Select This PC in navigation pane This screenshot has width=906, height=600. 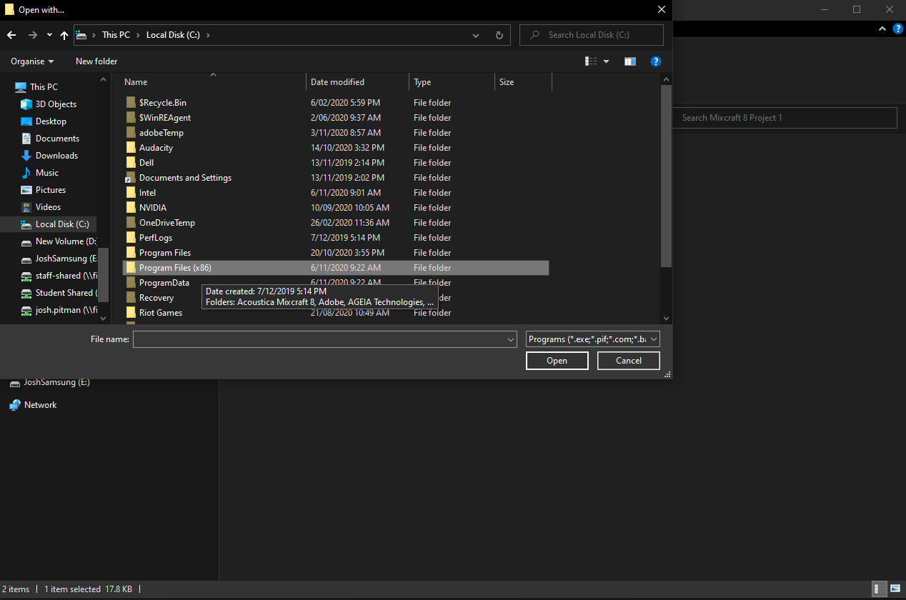[44, 87]
